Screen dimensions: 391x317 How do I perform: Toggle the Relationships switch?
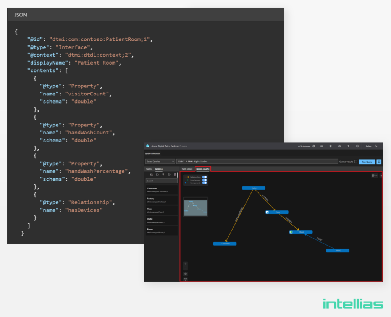[x=205, y=177]
